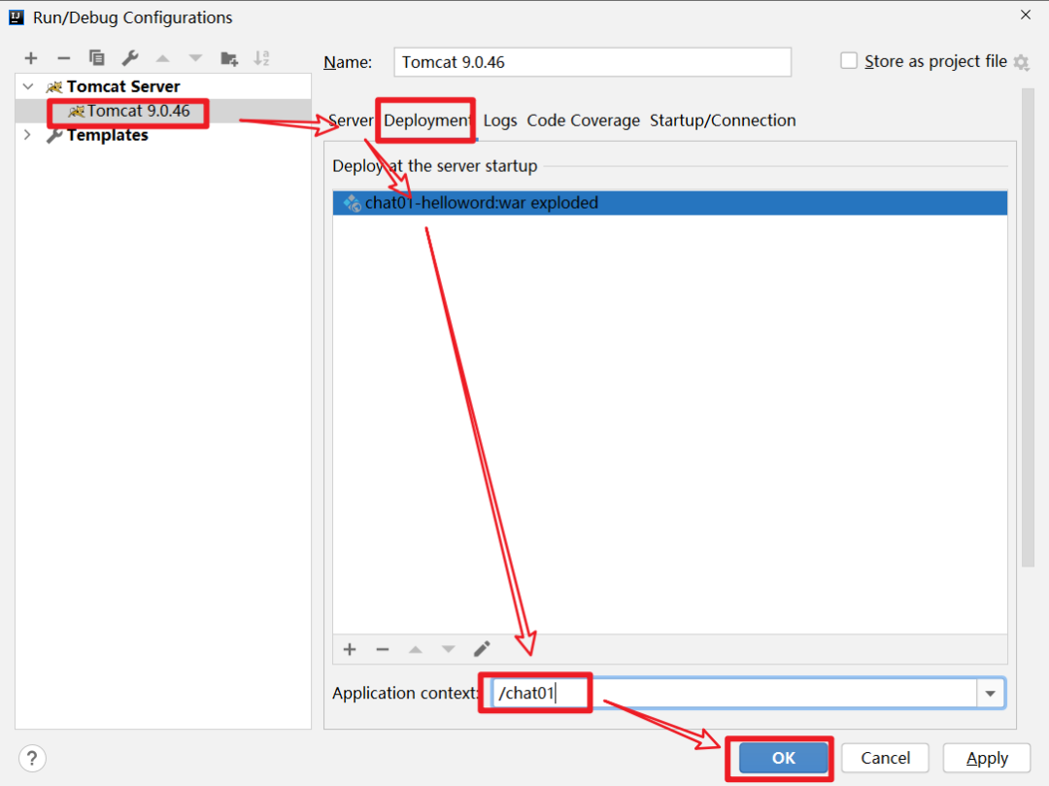Focus the Application context text field
The image size is (1049, 786).
click(x=734, y=693)
